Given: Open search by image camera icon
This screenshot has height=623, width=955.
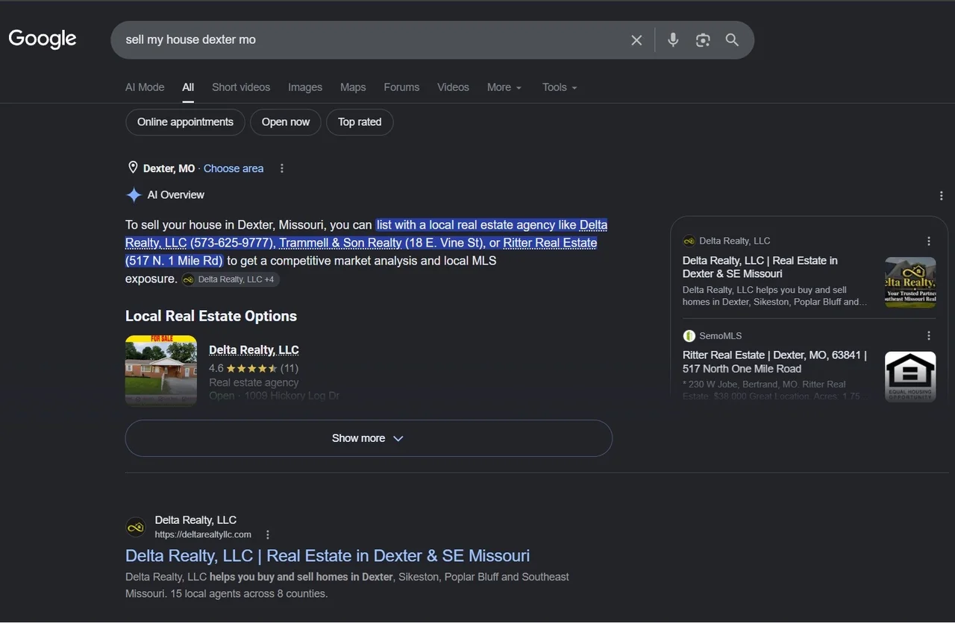Looking at the screenshot, I should tap(703, 40).
